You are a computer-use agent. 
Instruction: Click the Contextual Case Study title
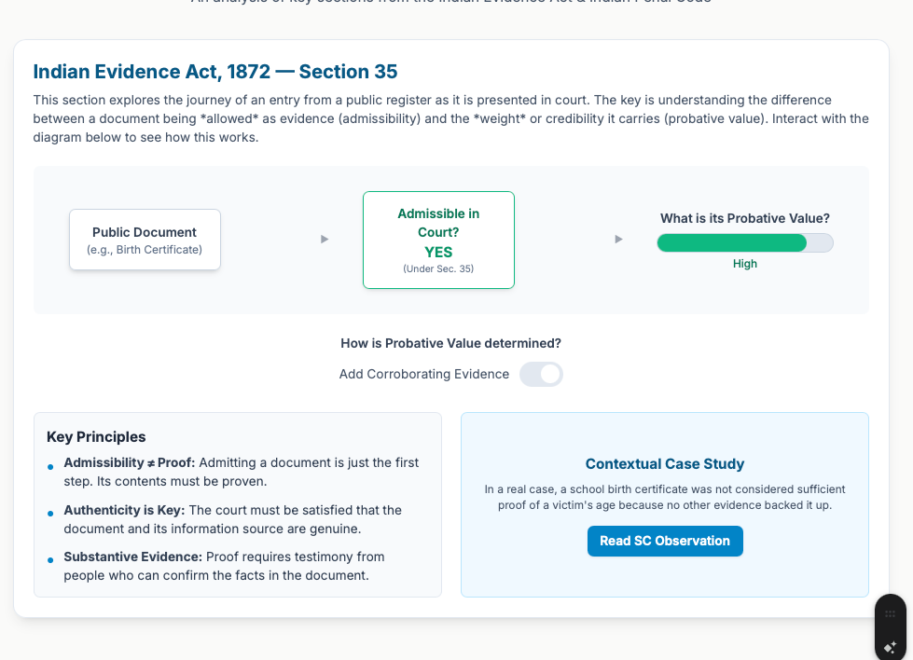pyautogui.click(x=665, y=463)
